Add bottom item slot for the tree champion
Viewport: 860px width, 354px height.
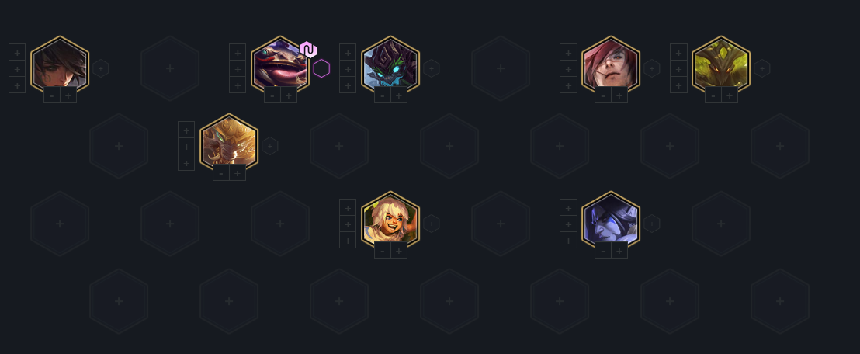678,85
